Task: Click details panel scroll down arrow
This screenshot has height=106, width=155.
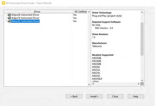Action: 142,80
